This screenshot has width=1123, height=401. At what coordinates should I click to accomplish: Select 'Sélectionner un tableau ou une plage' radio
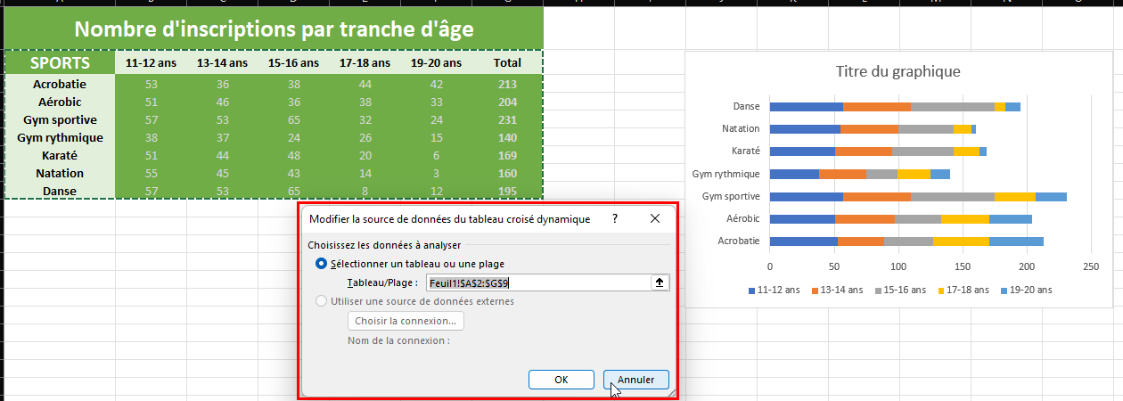pos(322,264)
